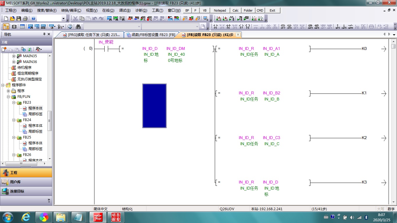This screenshot has height=223, width=397.
Task: Pin the navigation panel
Action: tap(44, 34)
